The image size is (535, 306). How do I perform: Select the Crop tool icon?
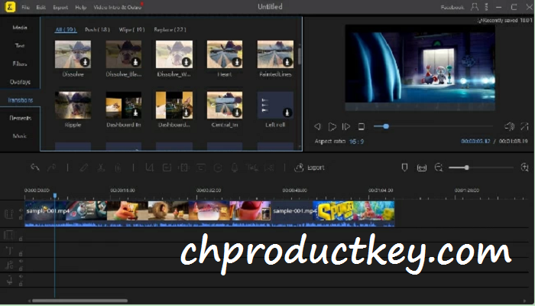(x=150, y=168)
